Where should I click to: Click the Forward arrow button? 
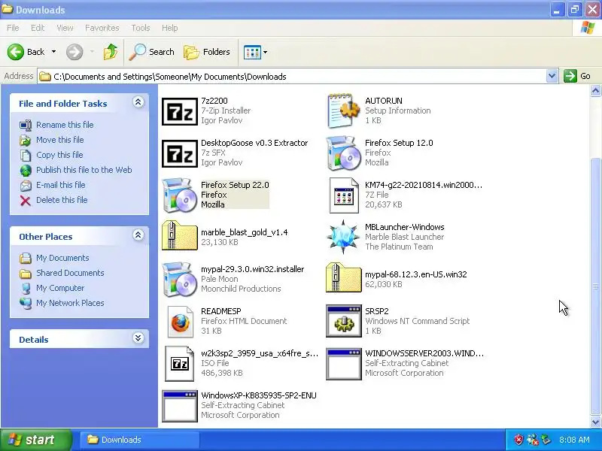tap(74, 52)
